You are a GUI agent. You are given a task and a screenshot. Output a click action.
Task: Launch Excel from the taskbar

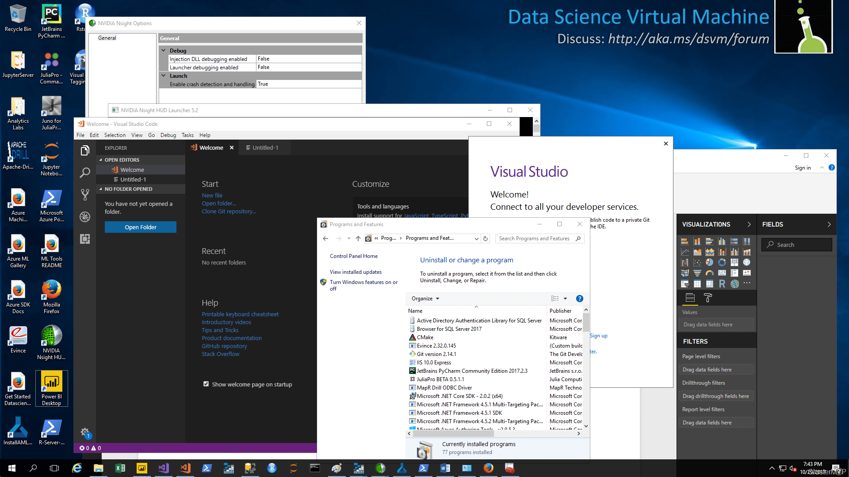[x=120, y=468]
